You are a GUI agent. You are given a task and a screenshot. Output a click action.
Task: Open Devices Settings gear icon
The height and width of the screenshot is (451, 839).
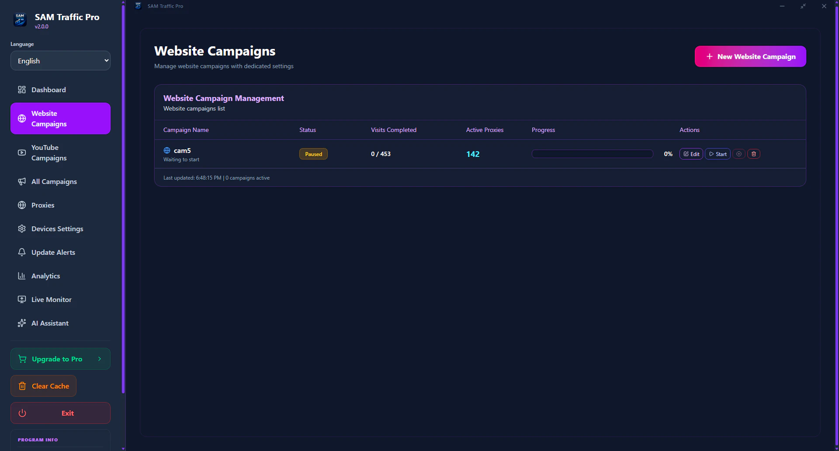(x=22, y=229)
